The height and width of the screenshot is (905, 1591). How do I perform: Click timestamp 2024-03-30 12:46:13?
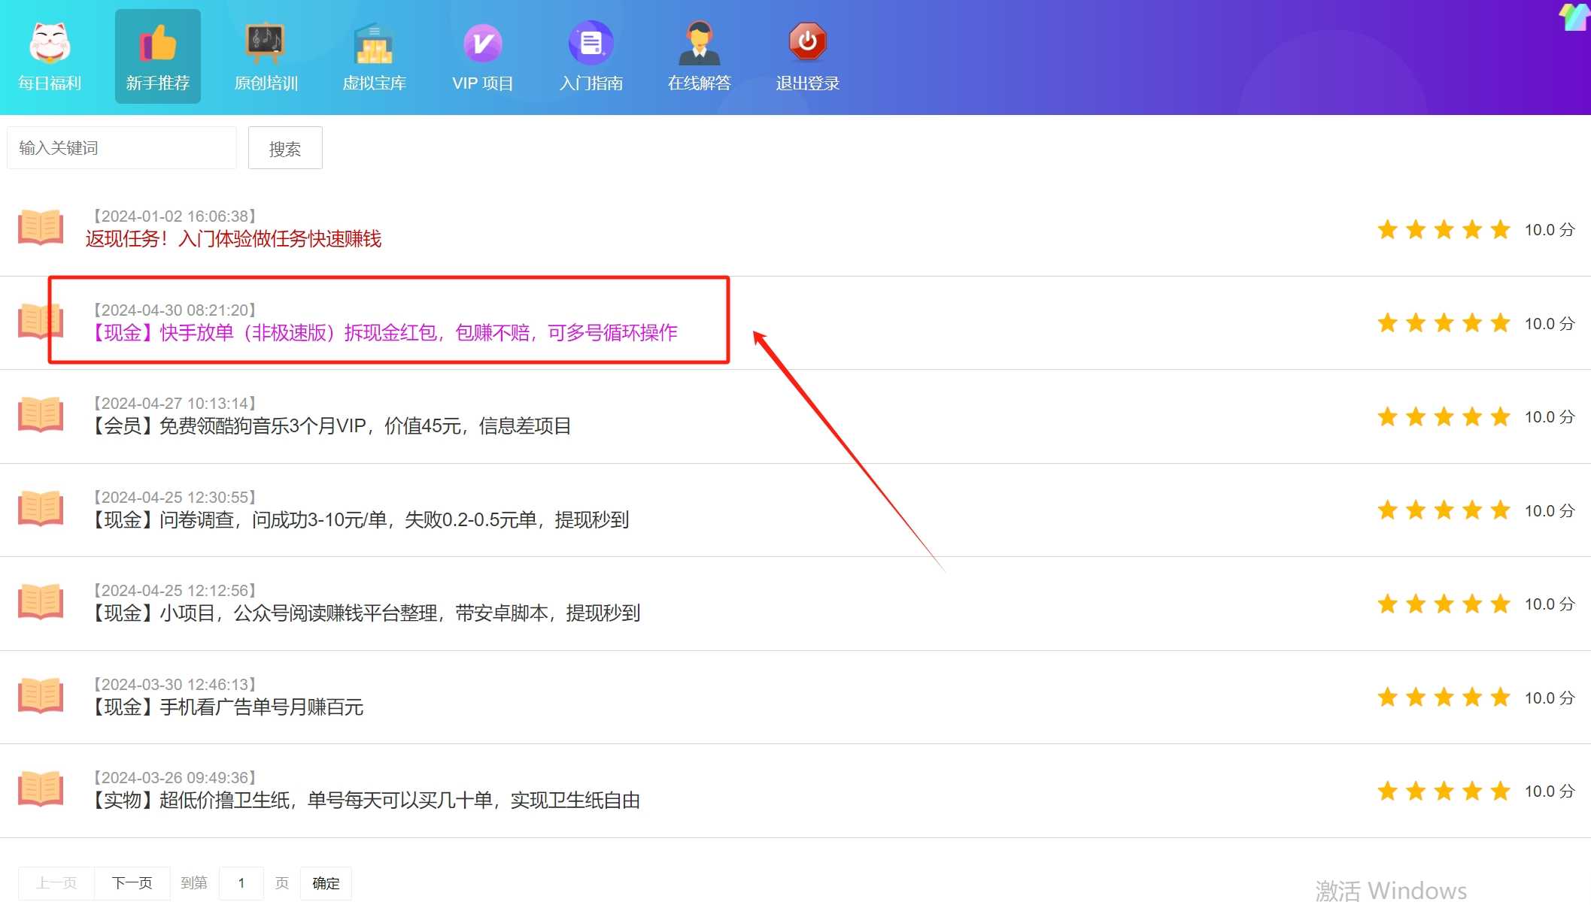175,685
